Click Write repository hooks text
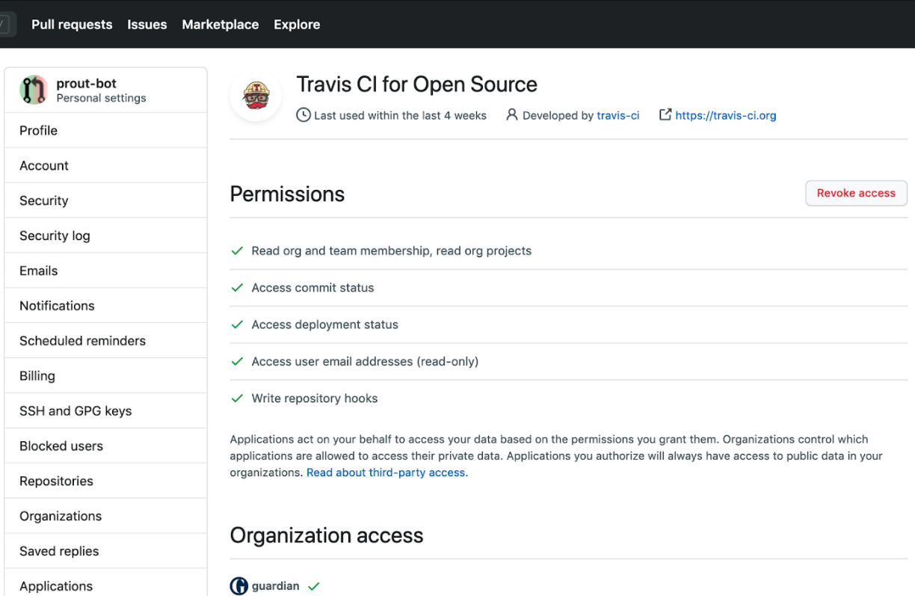 tap(315, 399)
